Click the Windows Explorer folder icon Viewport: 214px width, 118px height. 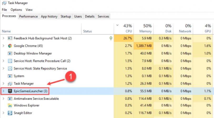10,105
